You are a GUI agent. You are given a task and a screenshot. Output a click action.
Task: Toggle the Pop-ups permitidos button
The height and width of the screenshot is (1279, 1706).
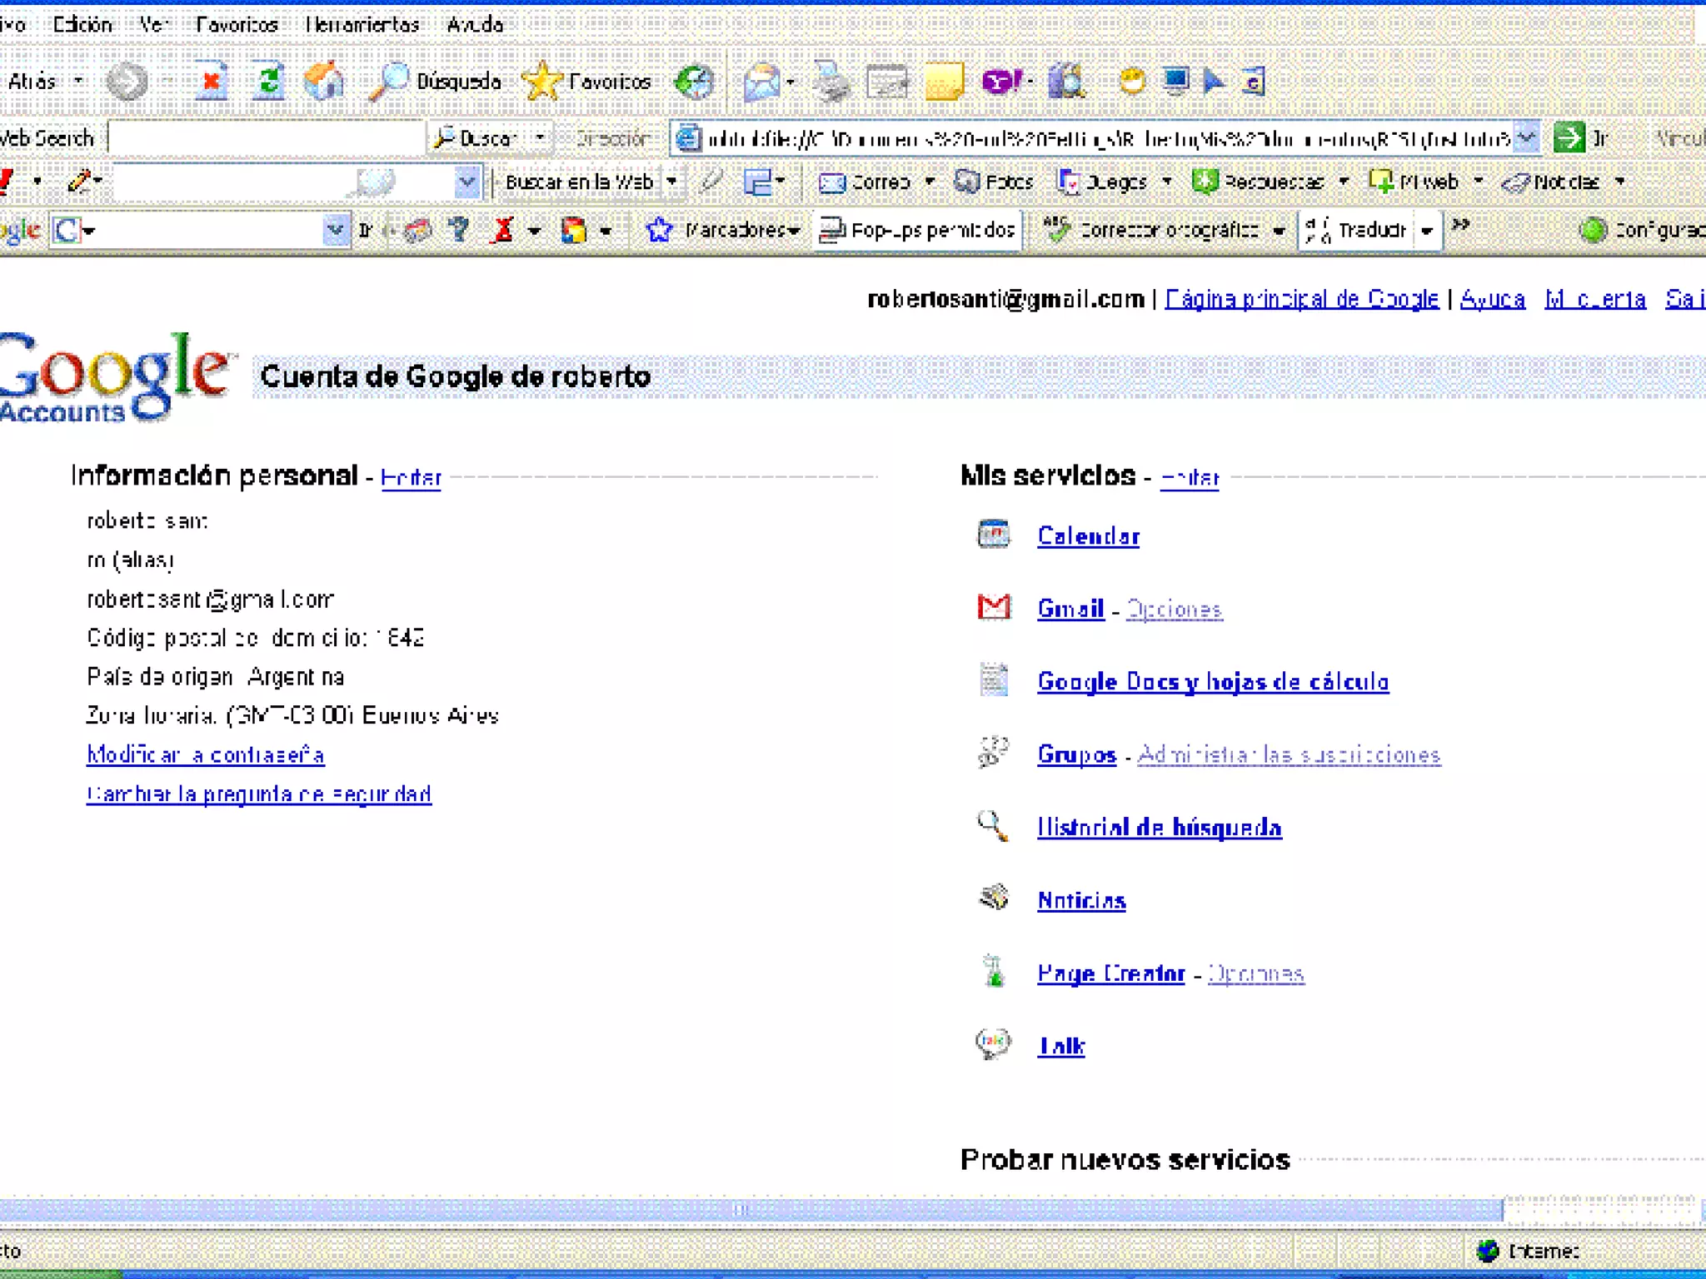[x=918, y=230]
